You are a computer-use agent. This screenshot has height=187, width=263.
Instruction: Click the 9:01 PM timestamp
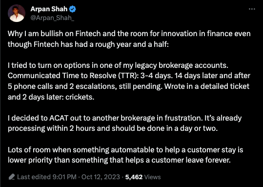[x=64, y=177]
